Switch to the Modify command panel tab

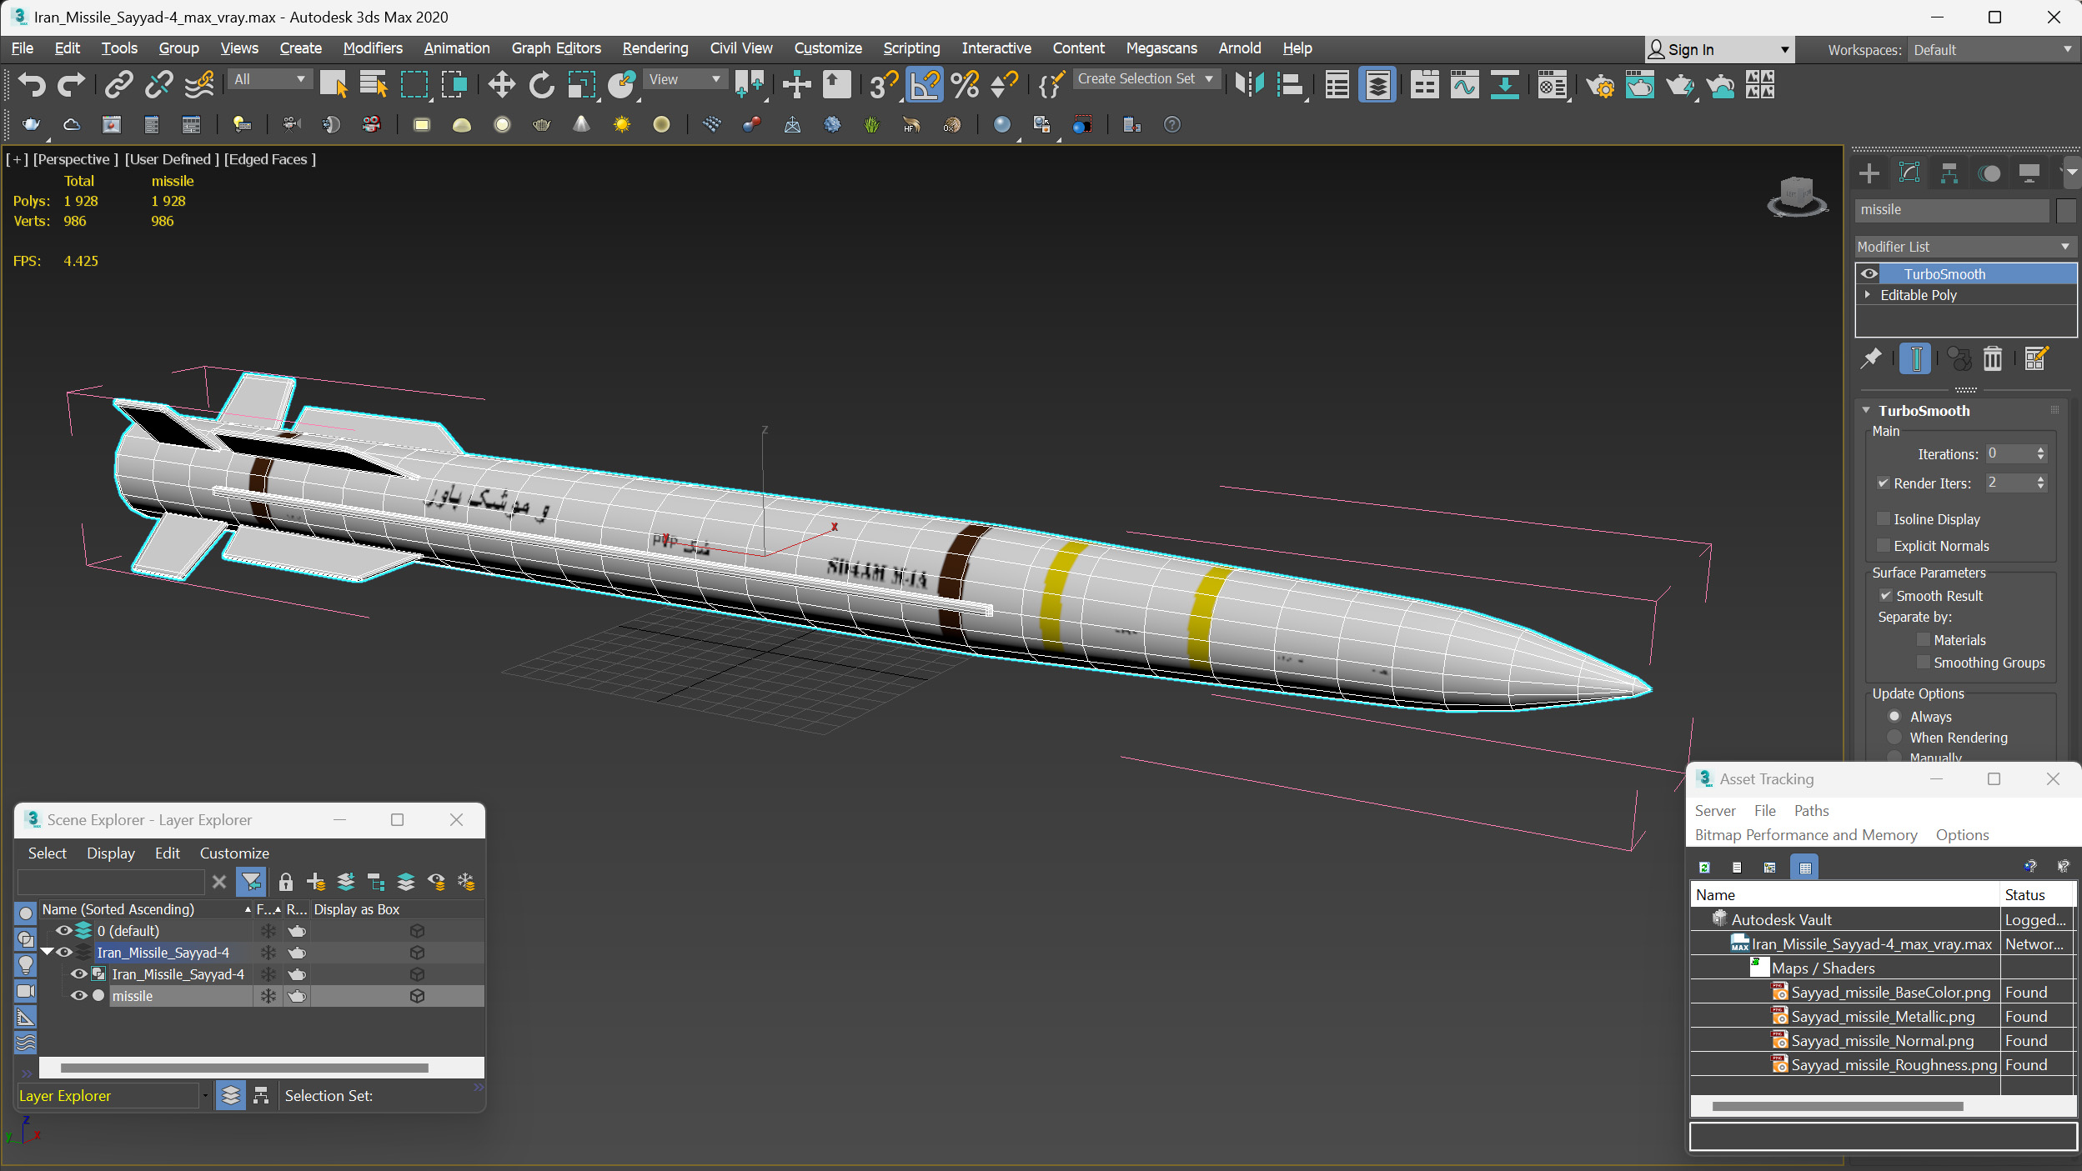point(1909,173)
